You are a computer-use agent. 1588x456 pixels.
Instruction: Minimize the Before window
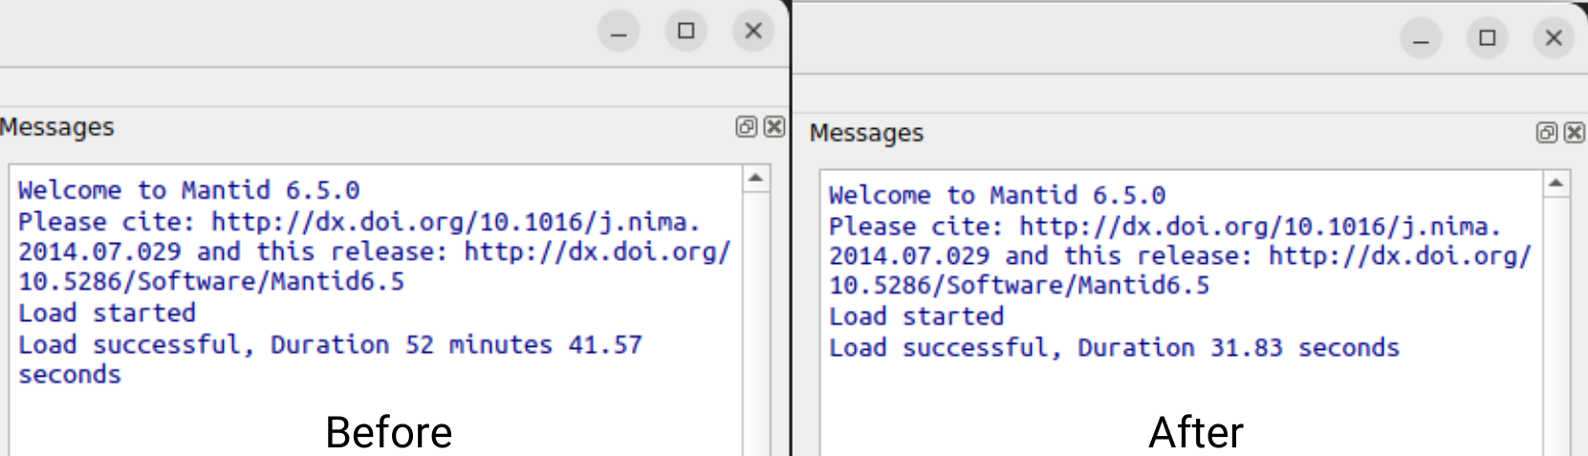[x=619, y=33]
